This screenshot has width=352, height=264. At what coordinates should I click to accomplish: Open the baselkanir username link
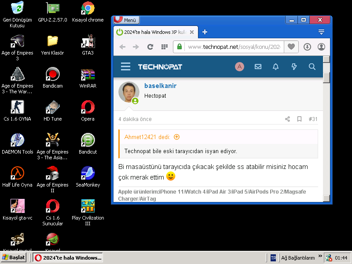[x=160, y=86]
